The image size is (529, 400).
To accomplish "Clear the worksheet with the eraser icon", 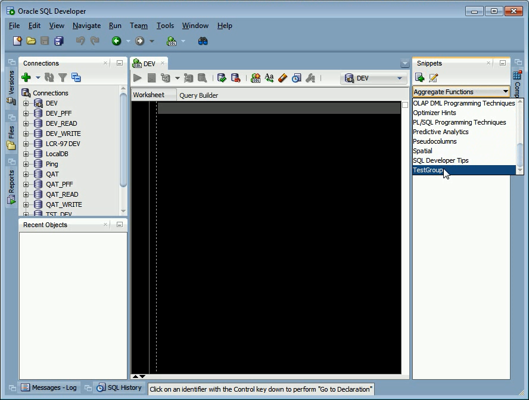I will pyautogui.click(x=283, y=78).
